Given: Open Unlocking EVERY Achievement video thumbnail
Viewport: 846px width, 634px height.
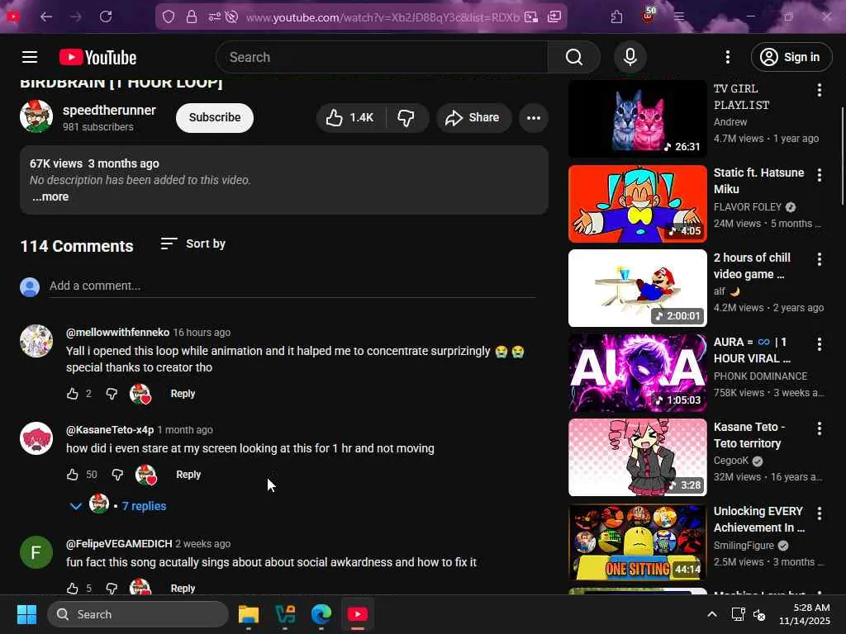Looking at the screenshot, I should coord(637,542).
